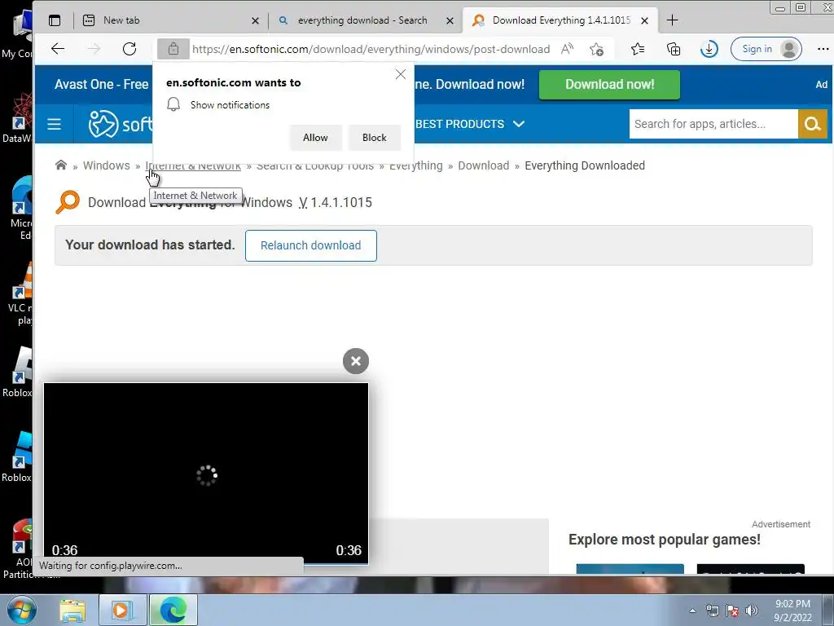
Task: Click the Avast One - Free ad text
Action: click(x=102, y=84)
